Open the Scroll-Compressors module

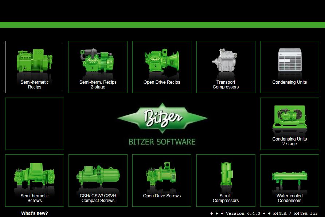point(226,180)
